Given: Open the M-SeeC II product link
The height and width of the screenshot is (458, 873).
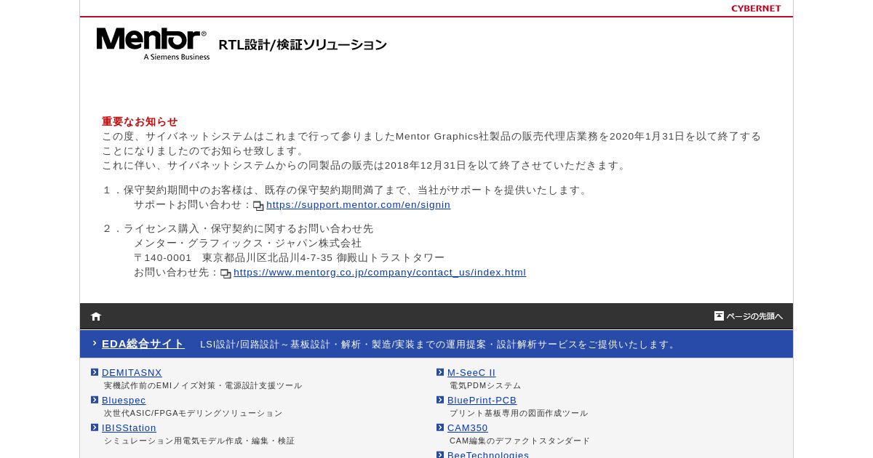Looking at the screenshot, I should pyautogui.click(x=471, y=373).
